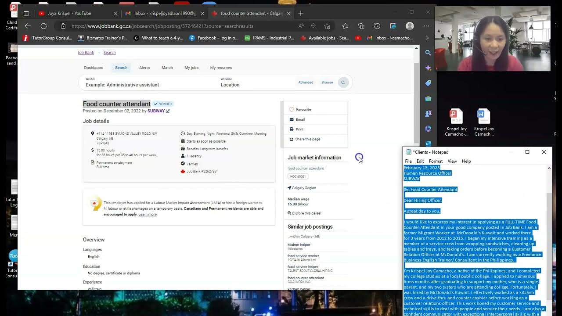Screen dimensions: 562x316
Task: Open the Krispel Joy Camacho PDF desktop file
Action: tap(457, 122)
